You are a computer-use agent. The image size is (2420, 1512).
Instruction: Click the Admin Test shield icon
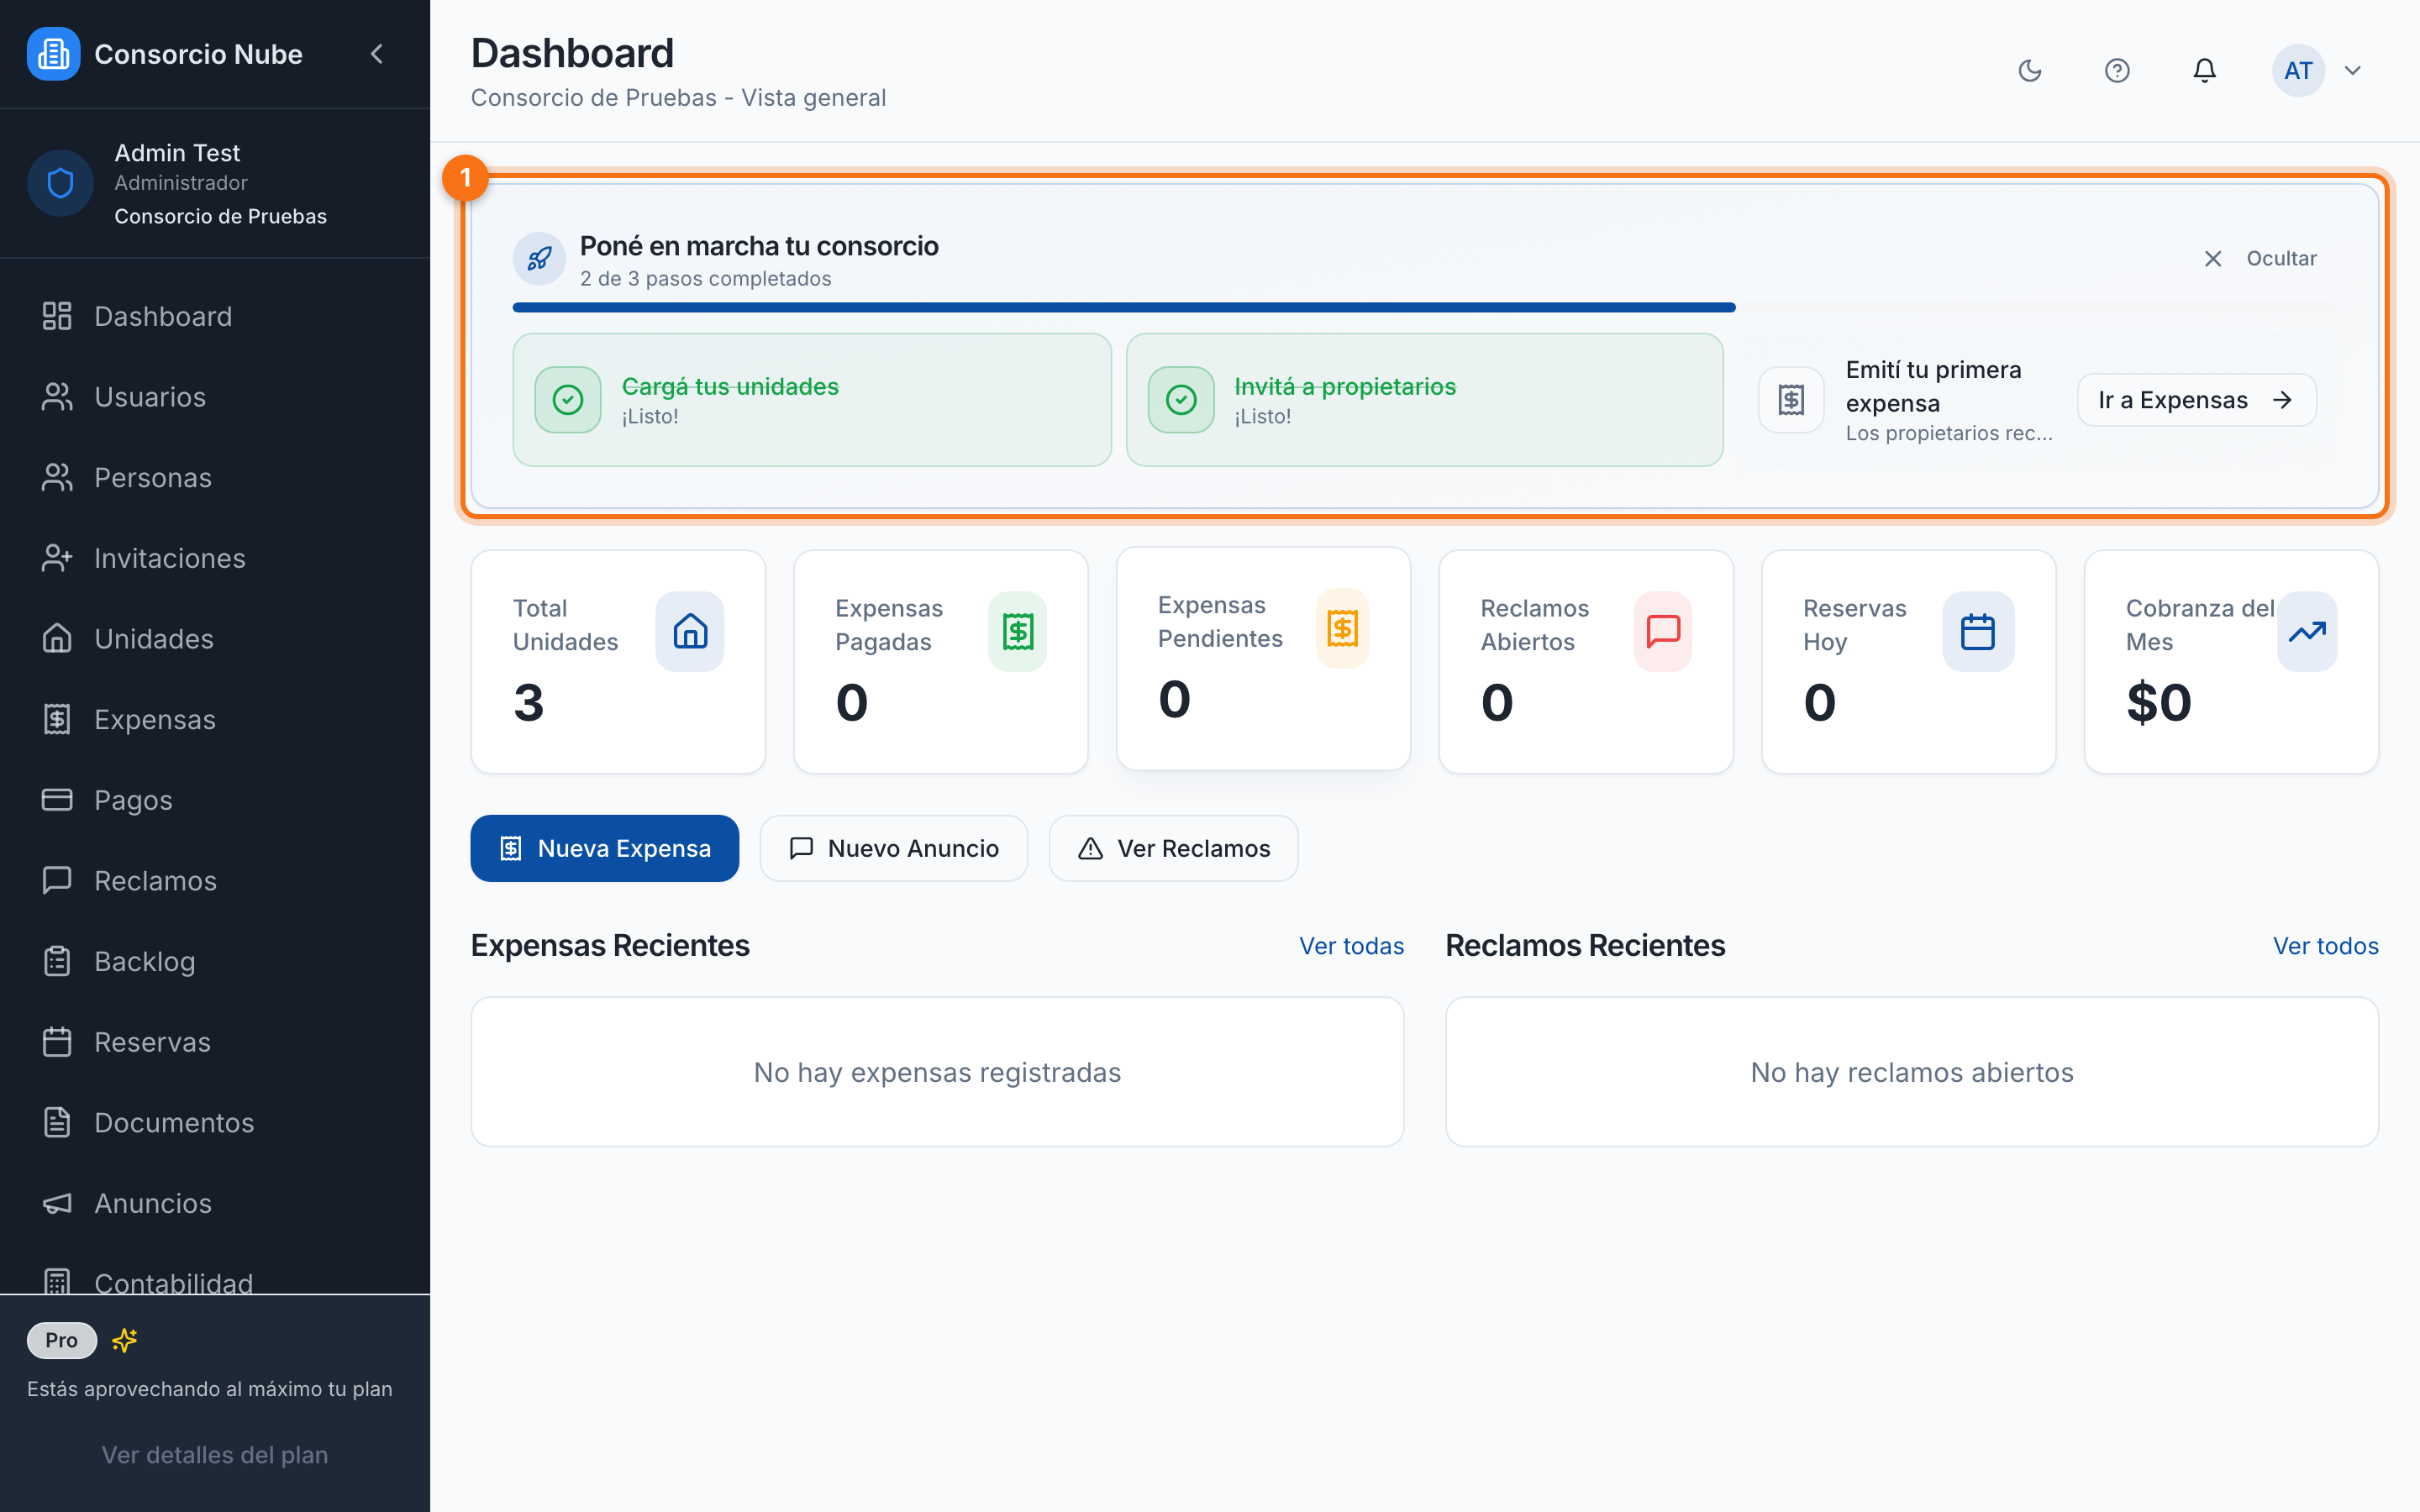[x=60, y=183]
